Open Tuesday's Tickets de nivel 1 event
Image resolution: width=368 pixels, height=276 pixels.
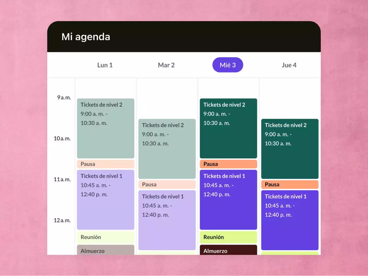(x=167, y=220)
